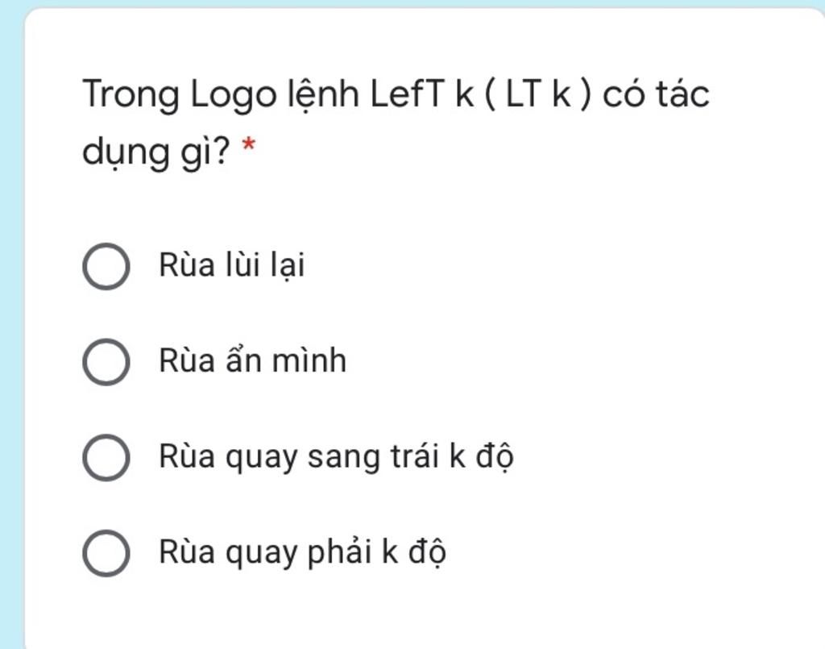Click the label Rùa quay phải k độ
Screen dimensions: 825x649
303,552
